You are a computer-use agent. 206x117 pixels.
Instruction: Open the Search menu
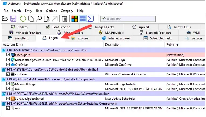pos(16,11)
